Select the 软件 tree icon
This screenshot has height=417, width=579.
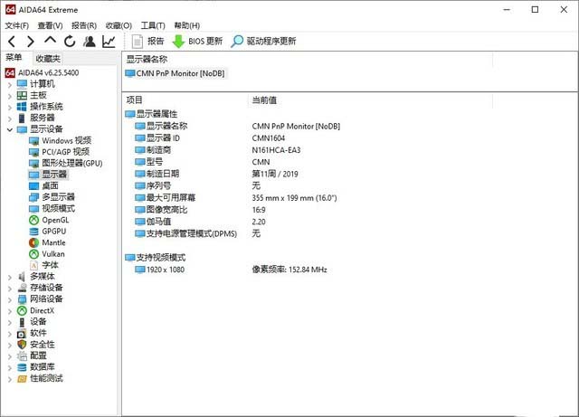[22, 334]
